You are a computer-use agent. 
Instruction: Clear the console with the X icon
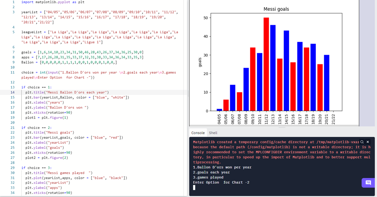coord(368,142)
